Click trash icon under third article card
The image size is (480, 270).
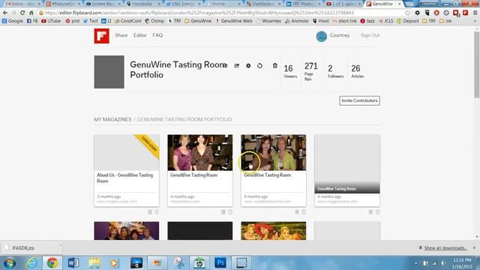[304, 211]
